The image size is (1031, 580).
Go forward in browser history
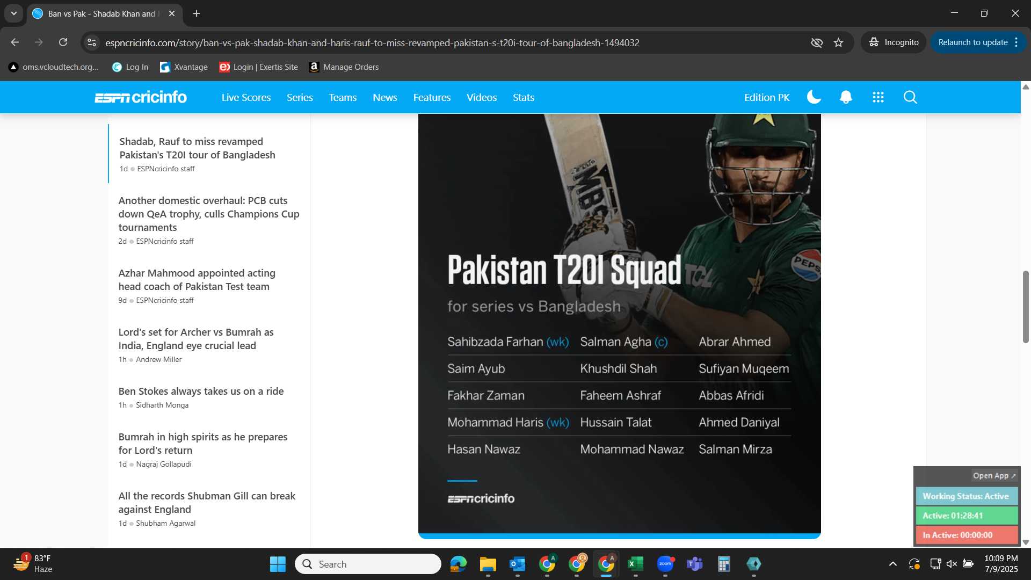pos(39,42)
